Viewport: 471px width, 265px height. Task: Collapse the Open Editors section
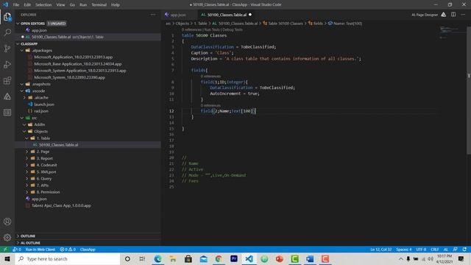(x=18, y=24)
